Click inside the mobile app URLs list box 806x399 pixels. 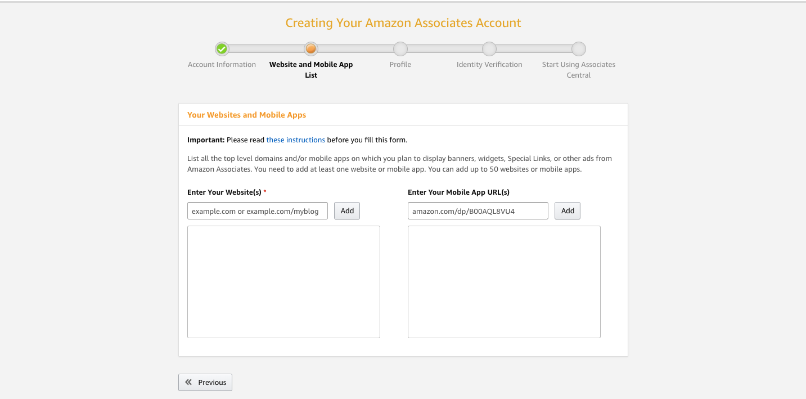[x=504, y=282]
